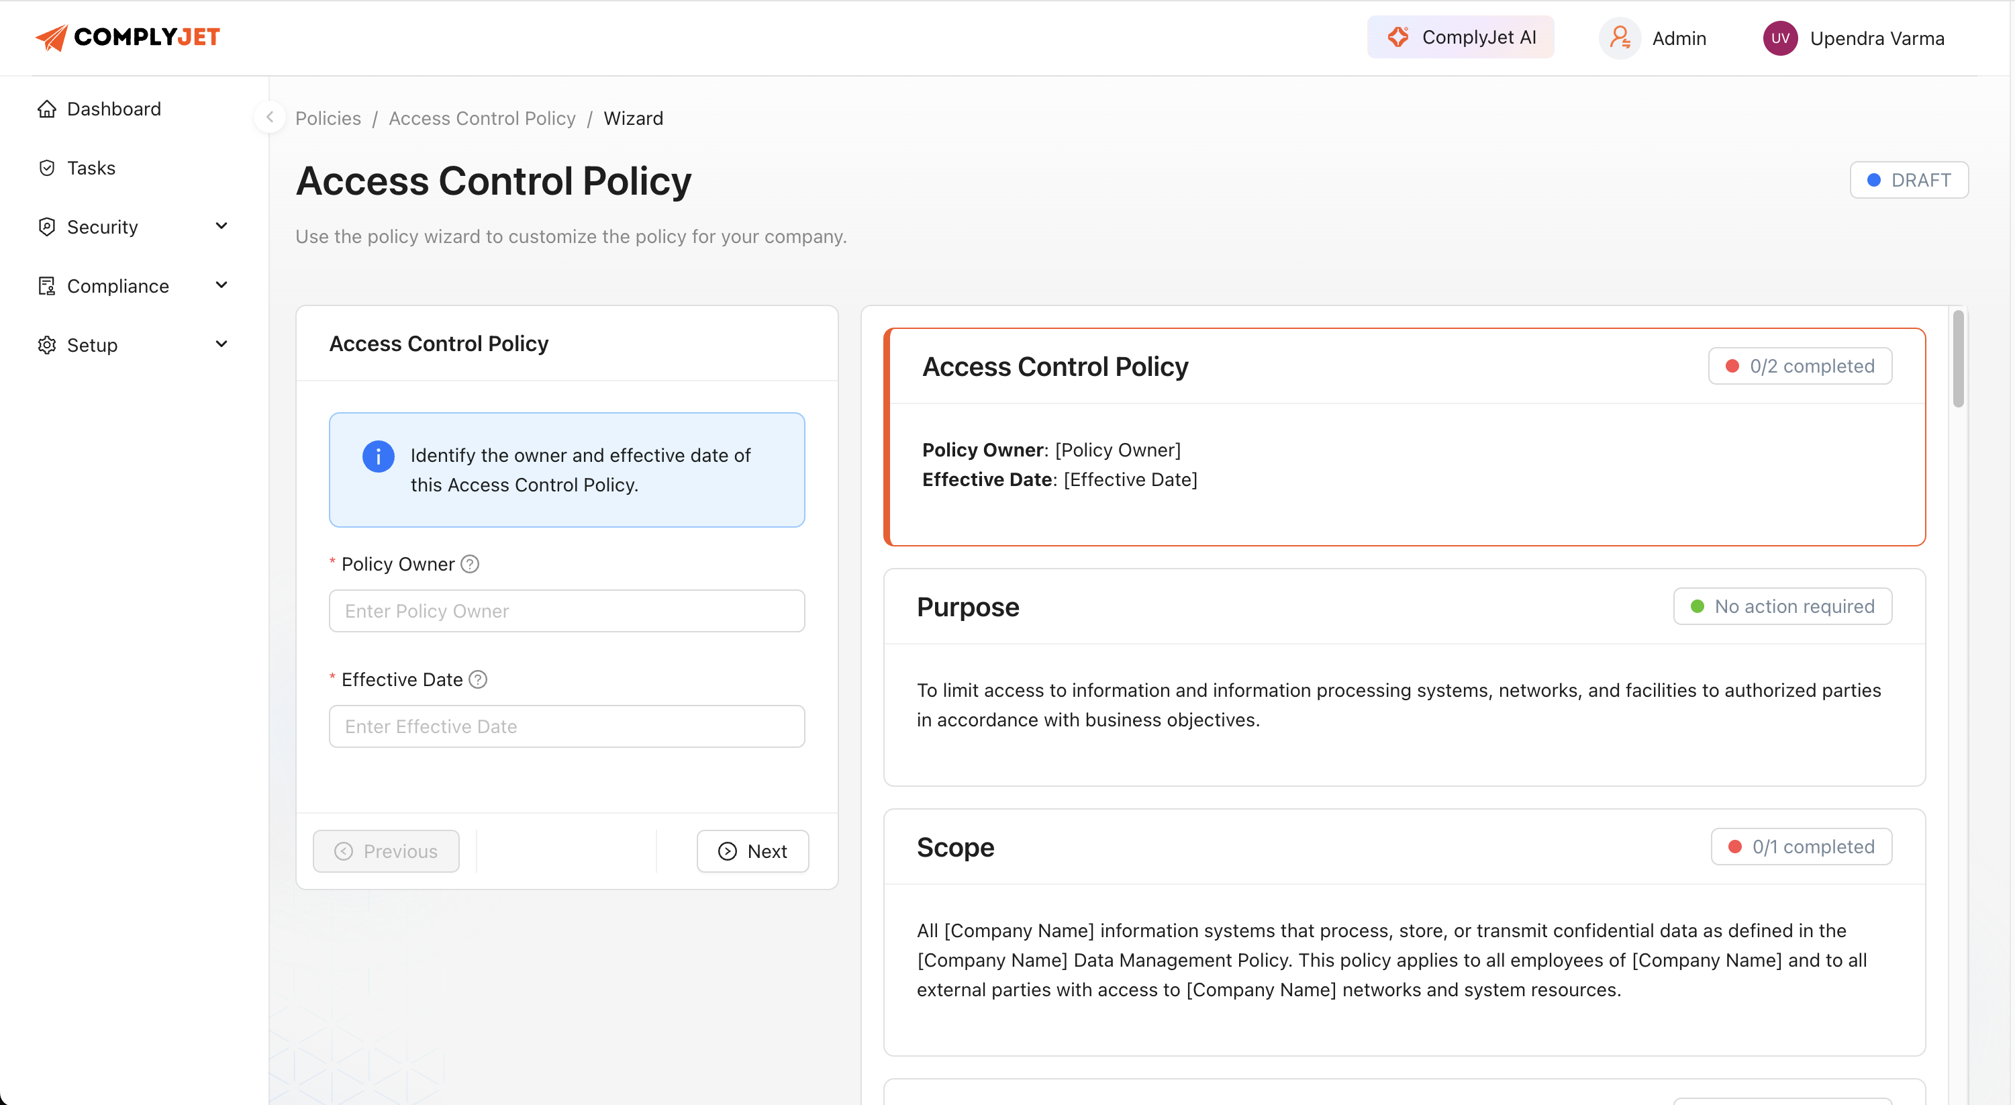The image size is (2015, 1105).
Task: Click the ComplyJet logo icon
Action: [x=52, y=37]
